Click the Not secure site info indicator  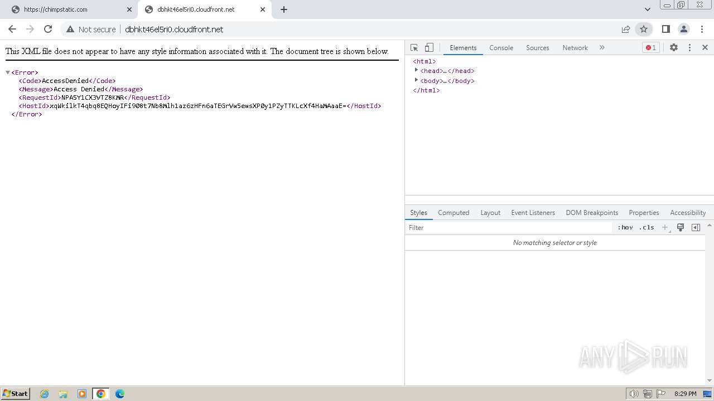91,29
